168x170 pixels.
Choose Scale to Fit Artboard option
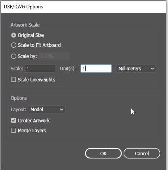[x=13, y=45]
